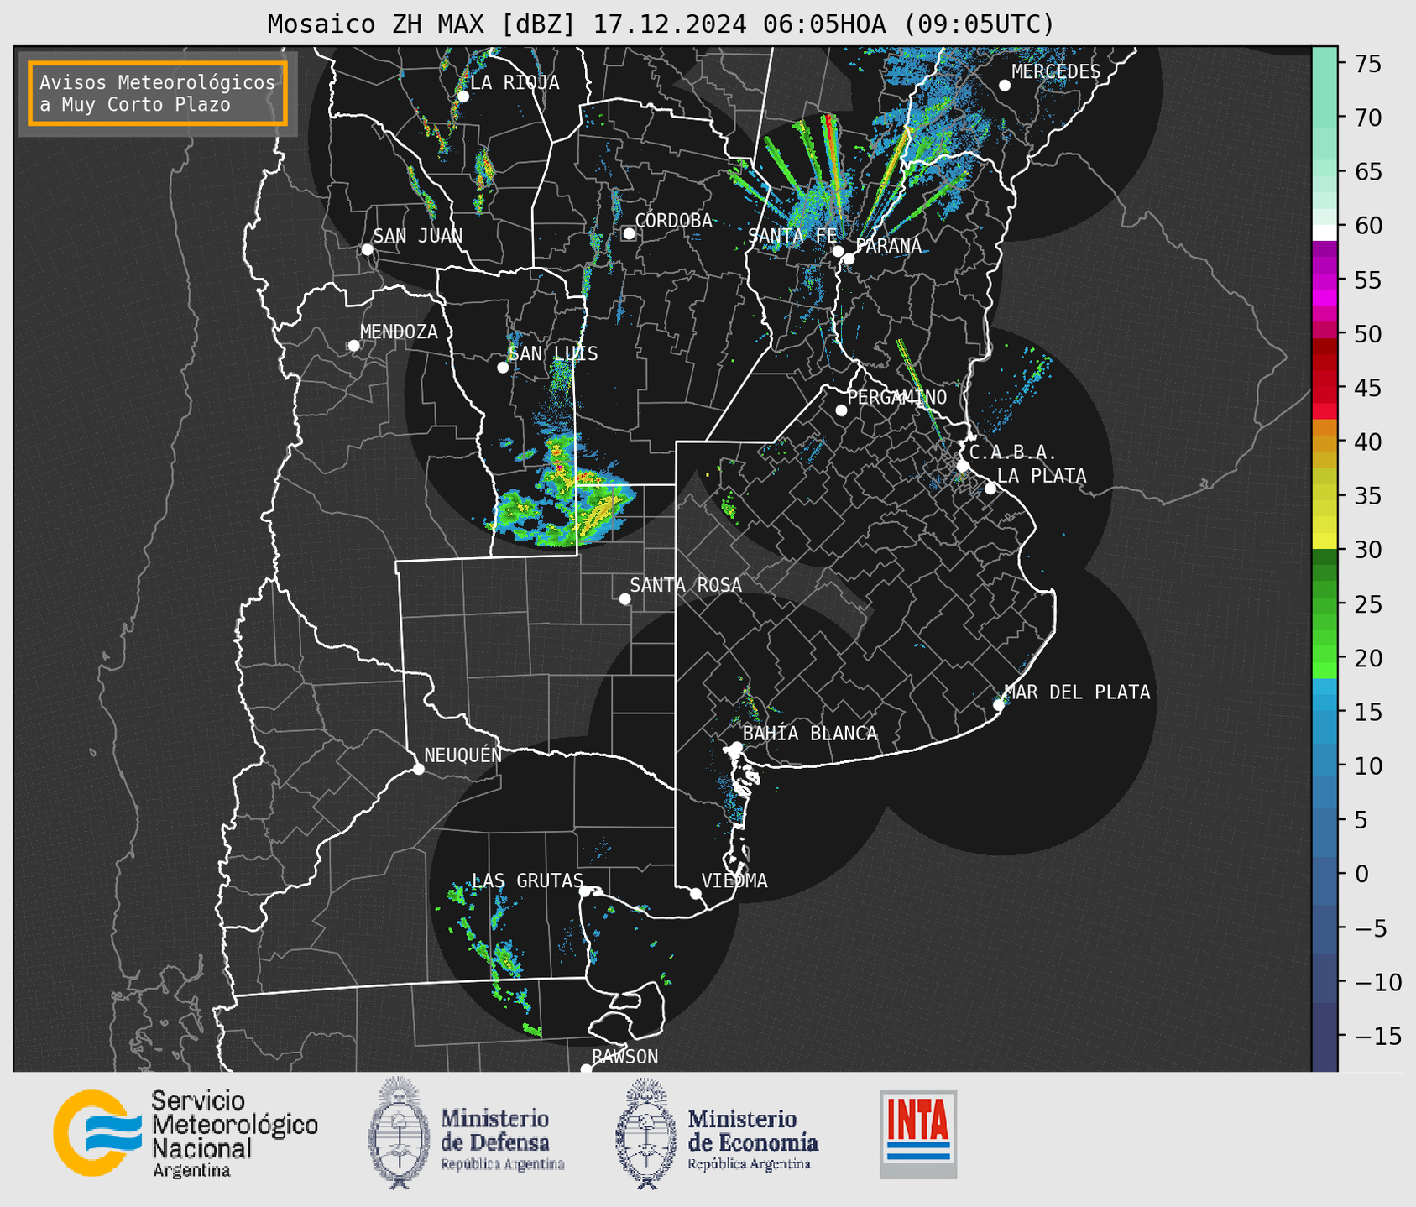This screenshot has width=1416, height=1207.
Task: Click the Paraná city marker
Action: (849, 259)
